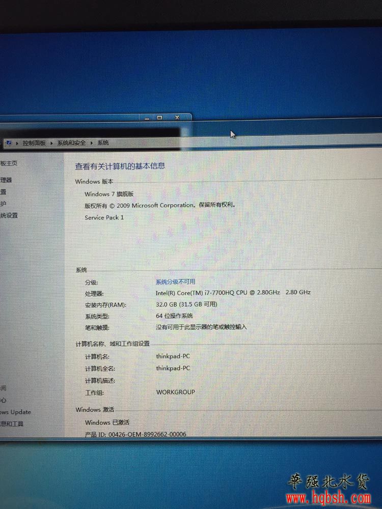Click the 32.0 GB (31.5 GB 可用) value
Viewport: 382px width, 509px height.
point(186,304)
